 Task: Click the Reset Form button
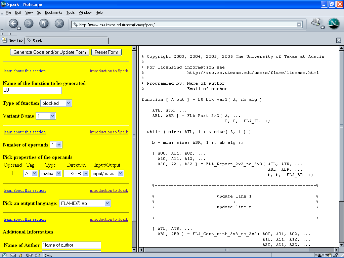(x=106, y=52)
